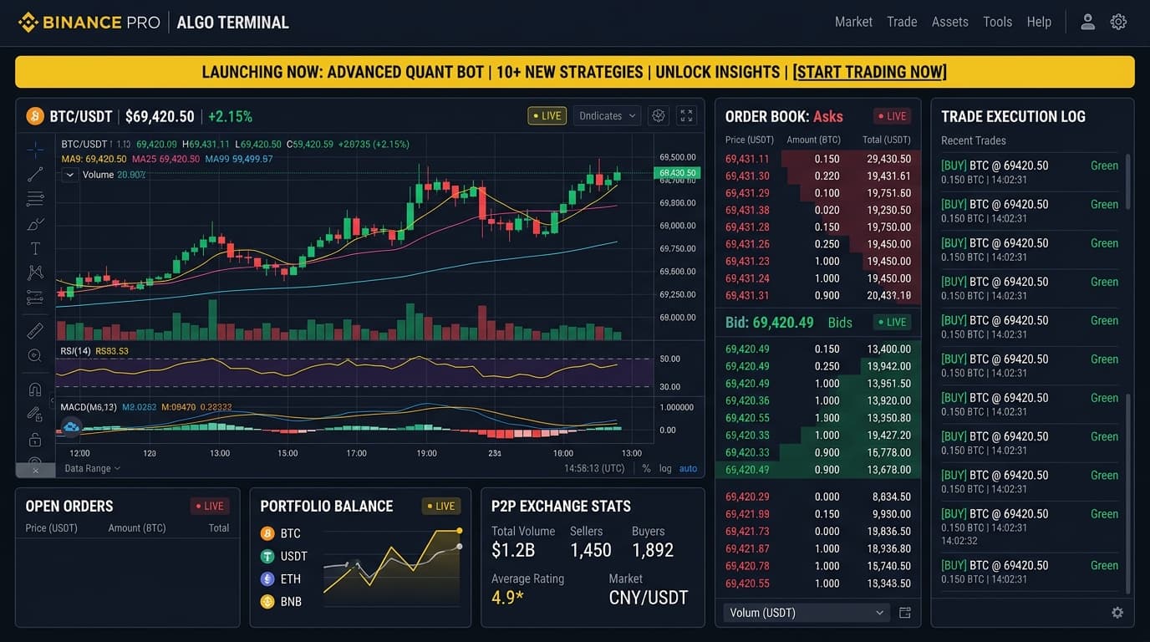The height and width of the screenshot is (642, 1150).
Task: Click the 69,431.11 ask price row
Action: (818, 159)
